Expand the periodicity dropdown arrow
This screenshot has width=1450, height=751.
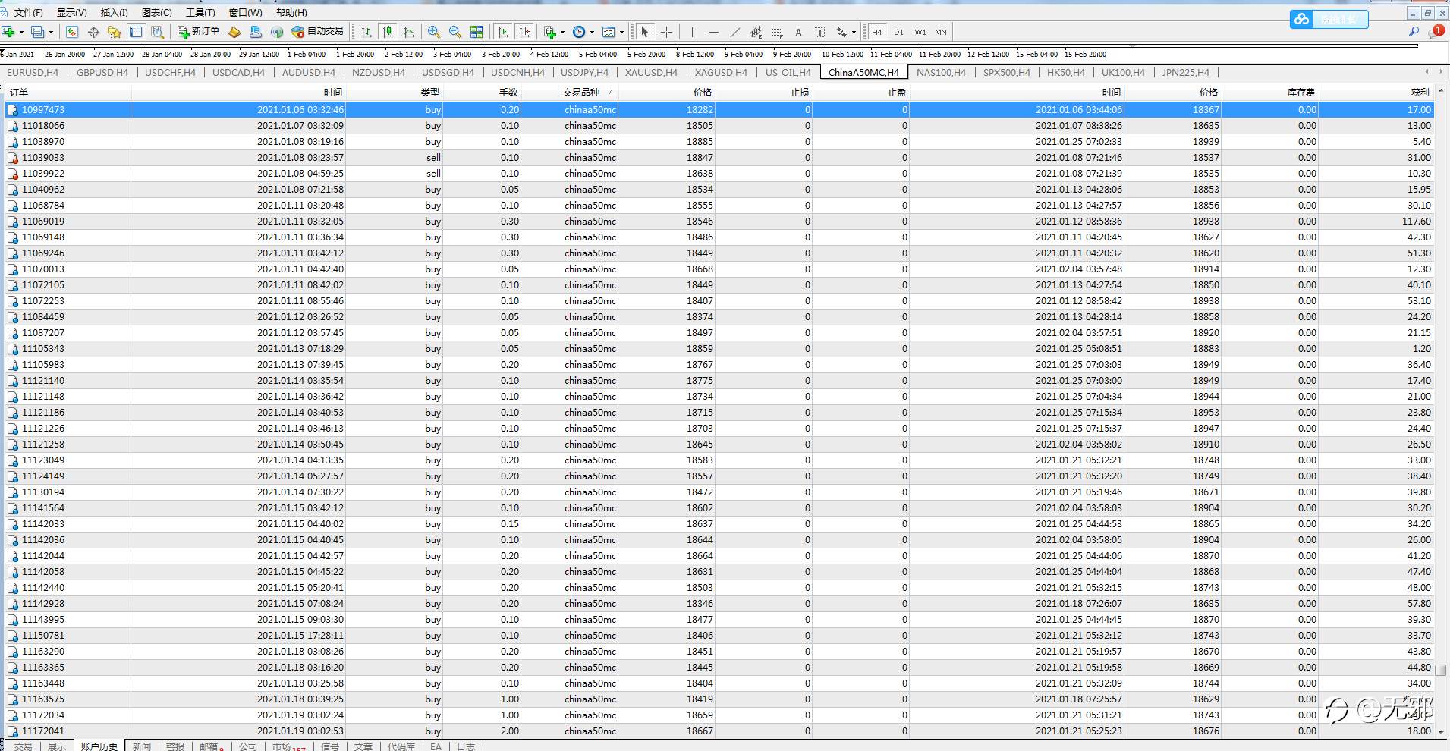tap(592, 32)
